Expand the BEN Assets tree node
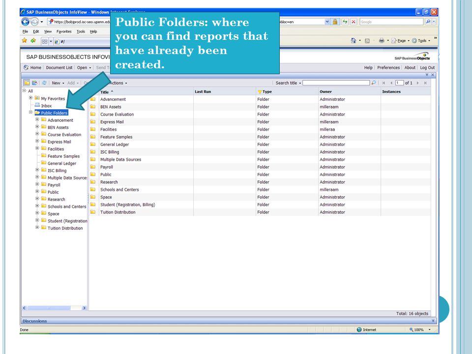This screenshot has height=354, width=472. pyautogui.click(x=37, y=127)
